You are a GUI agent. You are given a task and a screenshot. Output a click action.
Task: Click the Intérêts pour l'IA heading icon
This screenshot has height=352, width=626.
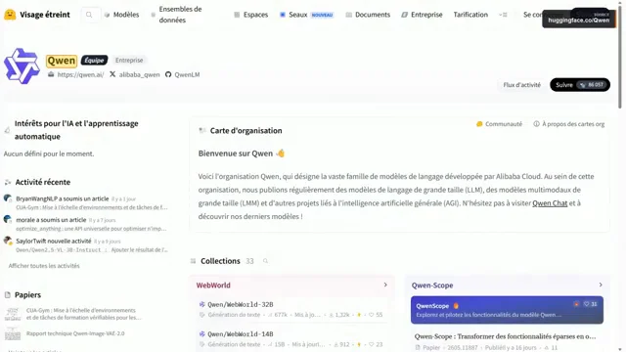[7, 130]
